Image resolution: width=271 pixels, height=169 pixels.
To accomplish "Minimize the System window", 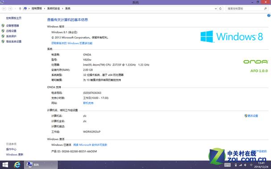I will pos(252,2).
